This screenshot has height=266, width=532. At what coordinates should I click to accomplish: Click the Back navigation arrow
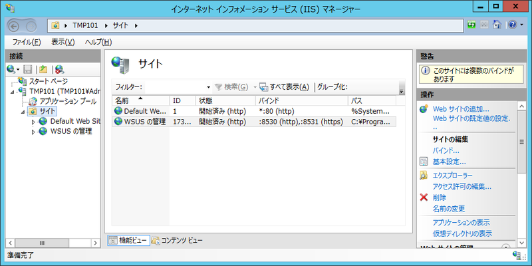coord(14,26)
